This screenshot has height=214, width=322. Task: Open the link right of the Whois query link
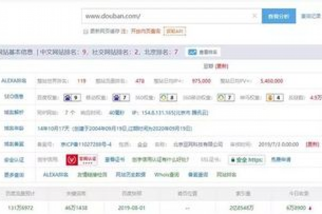[x=198, y=175]
